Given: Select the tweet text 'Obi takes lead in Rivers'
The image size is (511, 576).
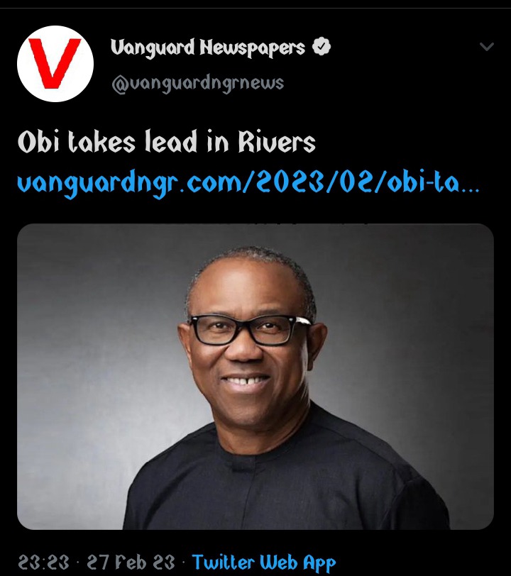Looking at the screenshot, I should (x=167, y=141).
